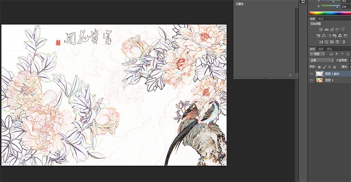Open the layer filter 类型 dropdown

point(317,54)
